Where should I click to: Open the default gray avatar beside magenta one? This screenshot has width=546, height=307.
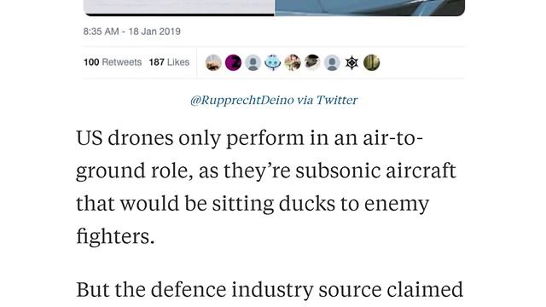[x=253, y=62]
